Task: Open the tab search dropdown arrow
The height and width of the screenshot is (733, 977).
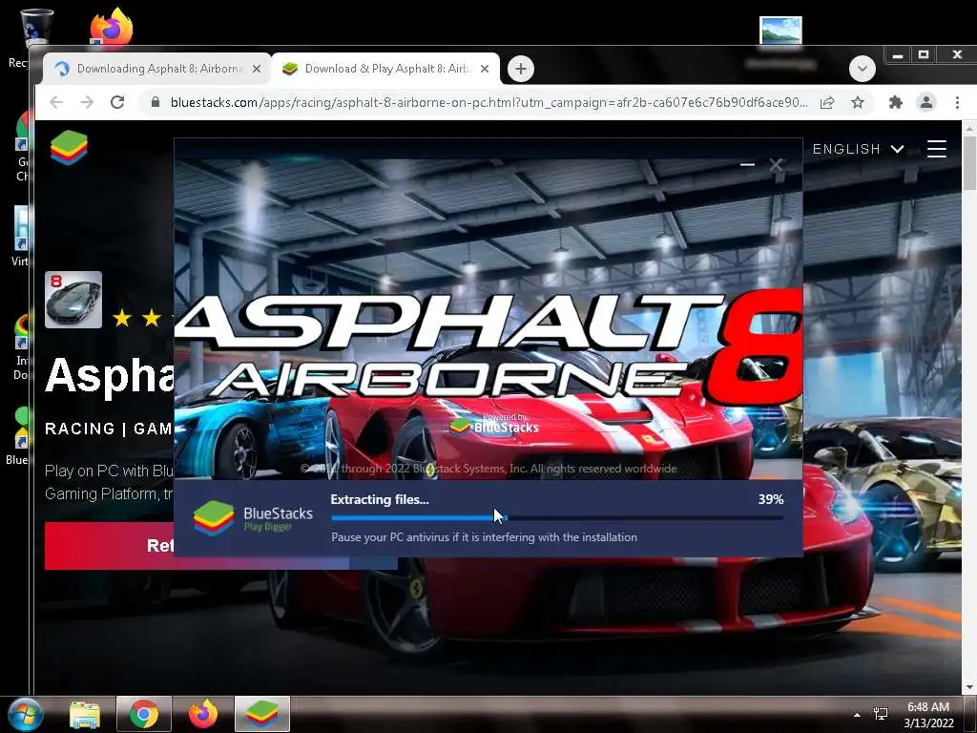Action: pyautogui.click(x=863, y=69)
